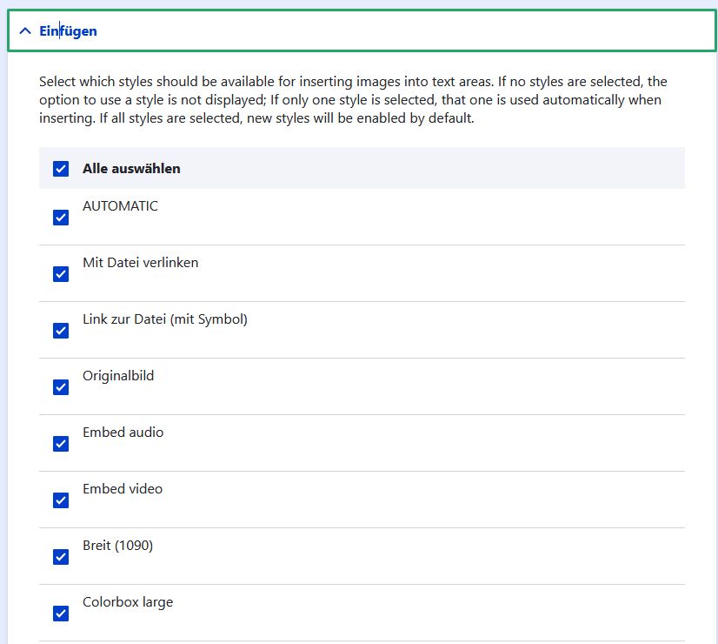Click the "Originalbild" label text
This screenshot has width=718, height=644.
(x=118, y=376)
